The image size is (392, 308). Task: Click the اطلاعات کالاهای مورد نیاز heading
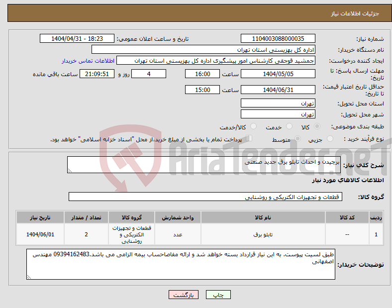348,180
